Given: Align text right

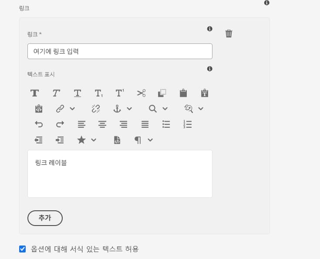Looking at the screenshot, I should (x=124, y=124).
